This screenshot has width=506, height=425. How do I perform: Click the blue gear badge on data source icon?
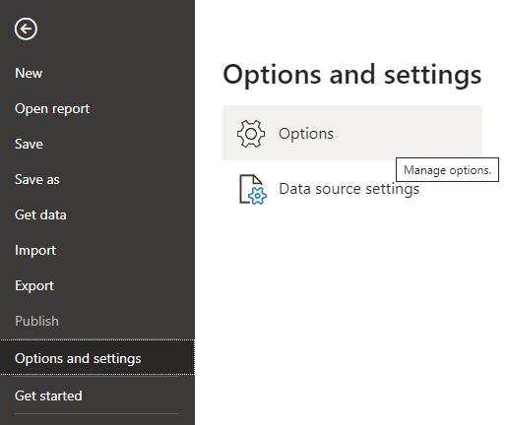(258, 196)
